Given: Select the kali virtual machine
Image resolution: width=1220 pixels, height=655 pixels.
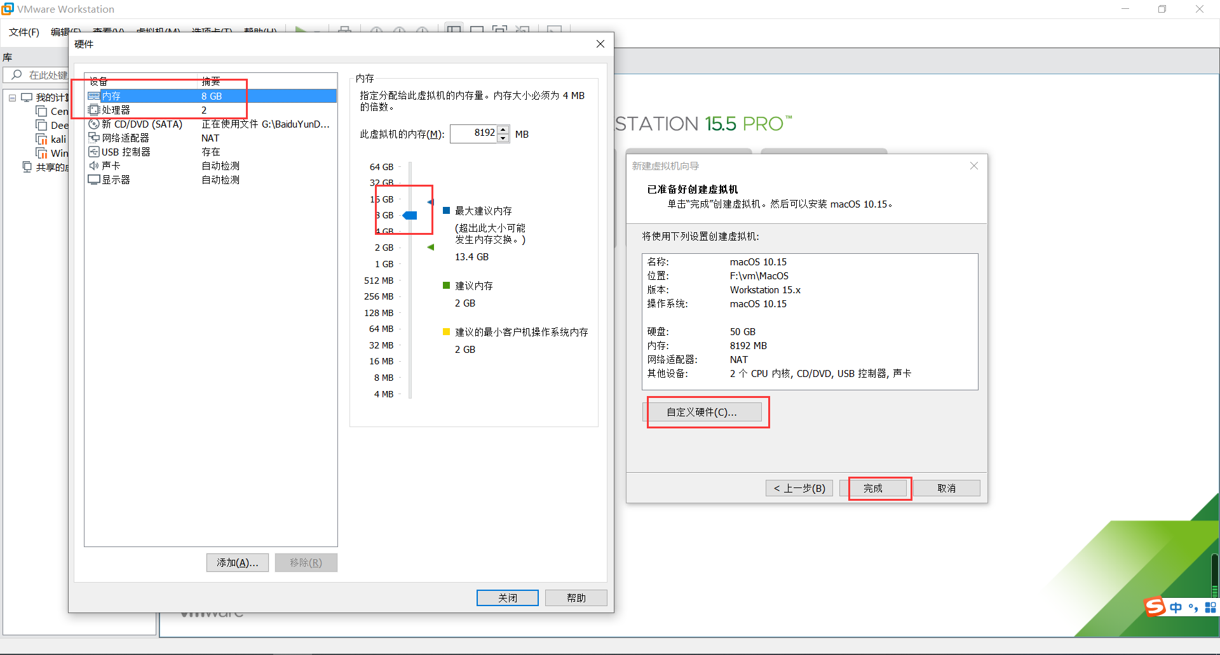Looking at the screenshot, I should [x=58, y=139].
